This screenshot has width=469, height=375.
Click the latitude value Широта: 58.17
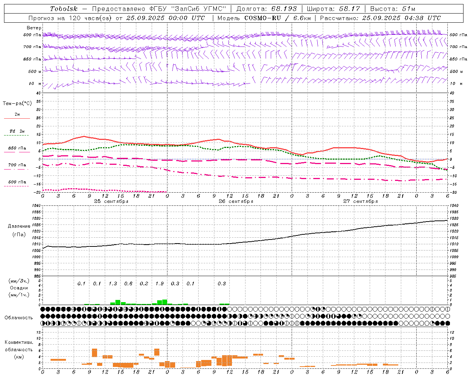(333, 8)
